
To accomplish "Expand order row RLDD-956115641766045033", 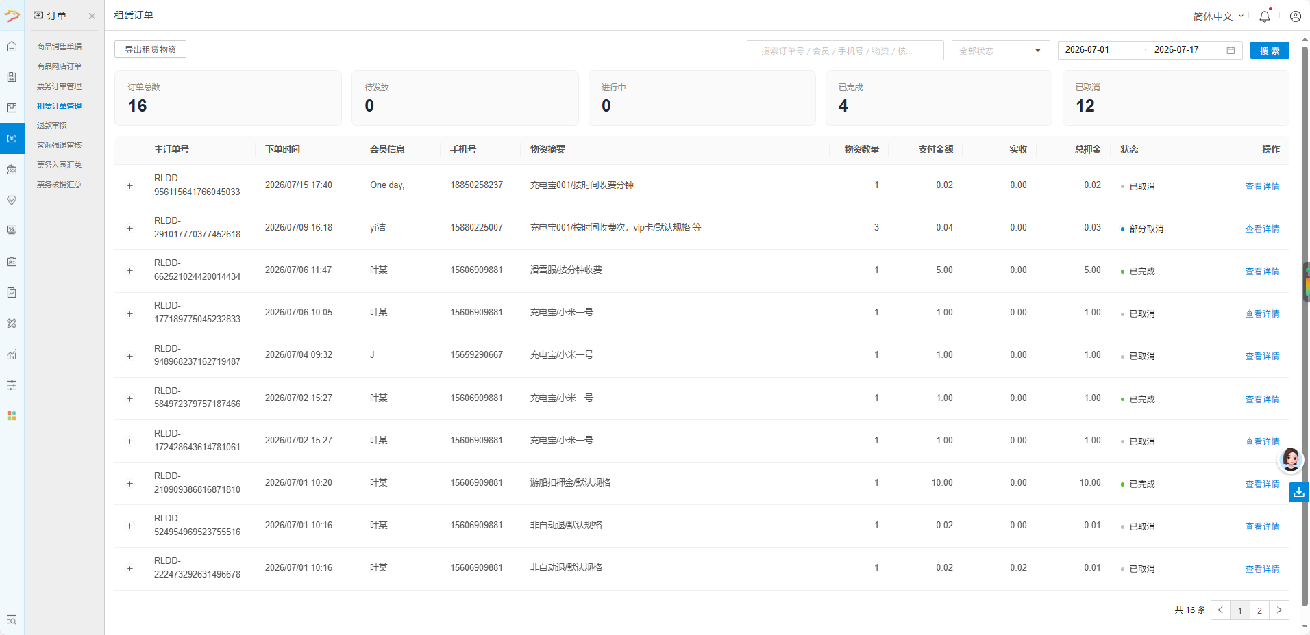I will 129,186.
